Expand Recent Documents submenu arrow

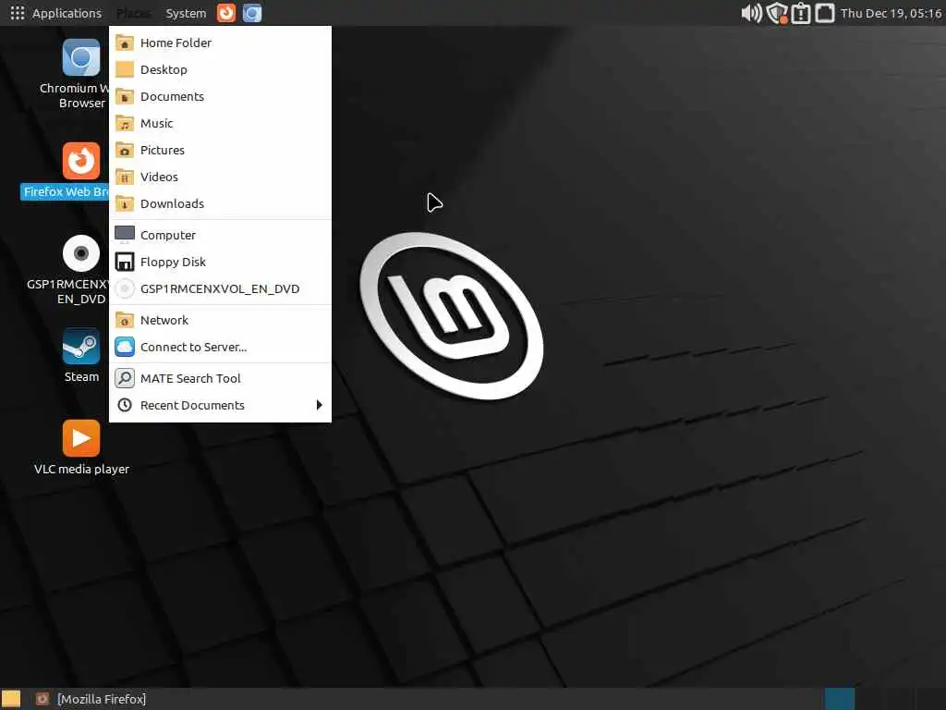319,405
